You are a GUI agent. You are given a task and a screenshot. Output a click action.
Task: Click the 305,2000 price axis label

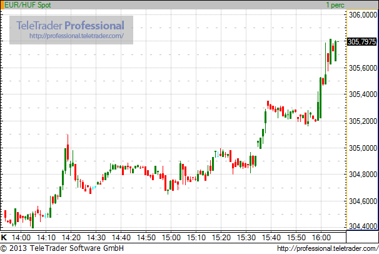(x=363, y=121)
